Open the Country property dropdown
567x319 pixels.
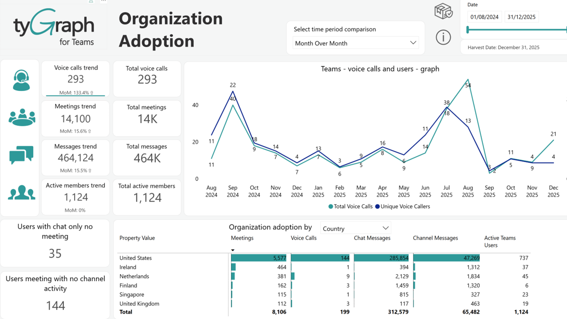[356, 229]
